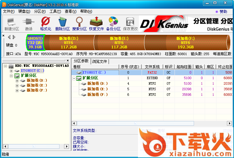The image size is (234, 158).
Task: Select 新加卷 (F:) row in partition table
Action: [x=152, y=95]
